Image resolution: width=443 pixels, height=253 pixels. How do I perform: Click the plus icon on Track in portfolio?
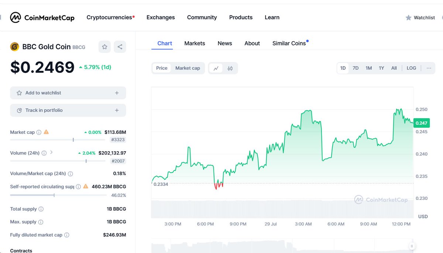tap(117, 110)
